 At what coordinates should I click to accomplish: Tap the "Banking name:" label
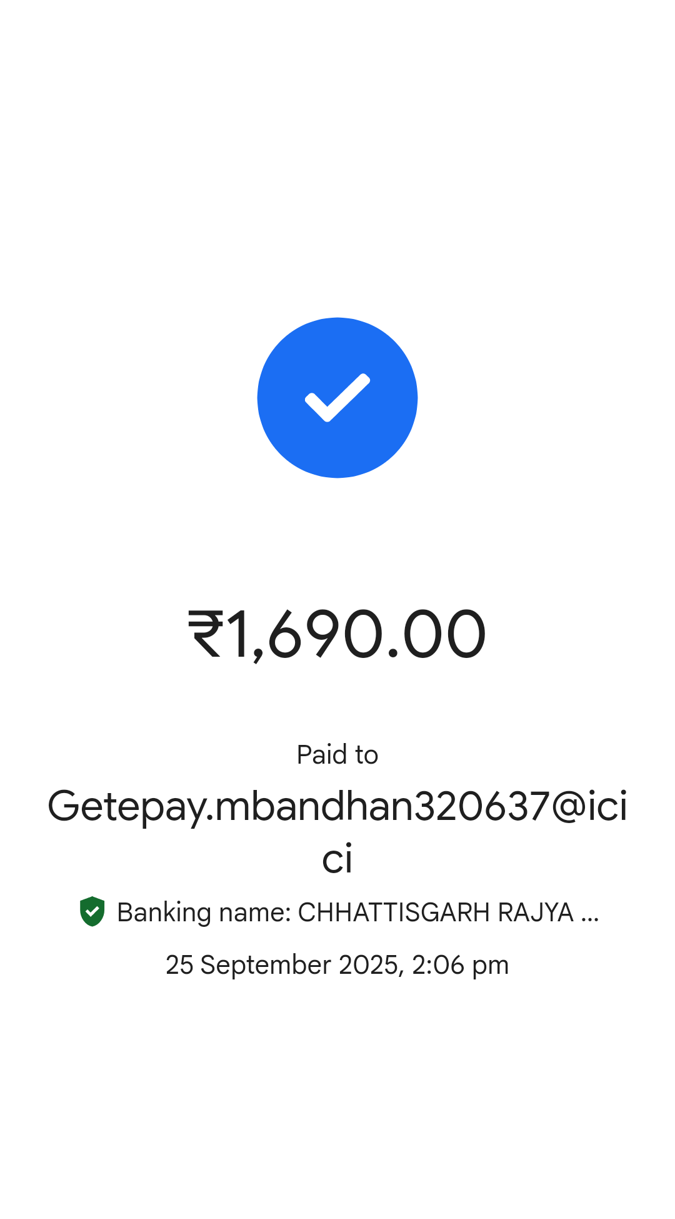204,913
